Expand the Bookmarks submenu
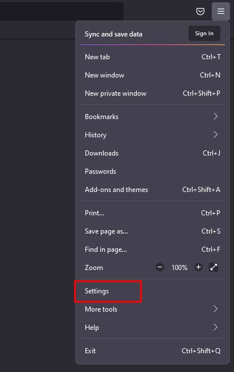The height and width of the screenshot is (372, 234). click(153, 116)
